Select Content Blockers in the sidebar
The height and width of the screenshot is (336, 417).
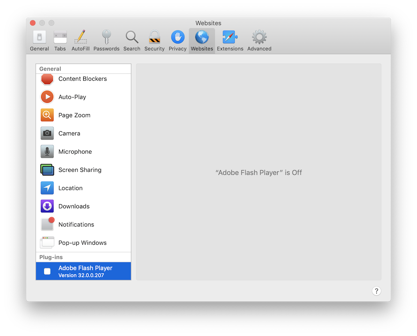tap(83, 79)
